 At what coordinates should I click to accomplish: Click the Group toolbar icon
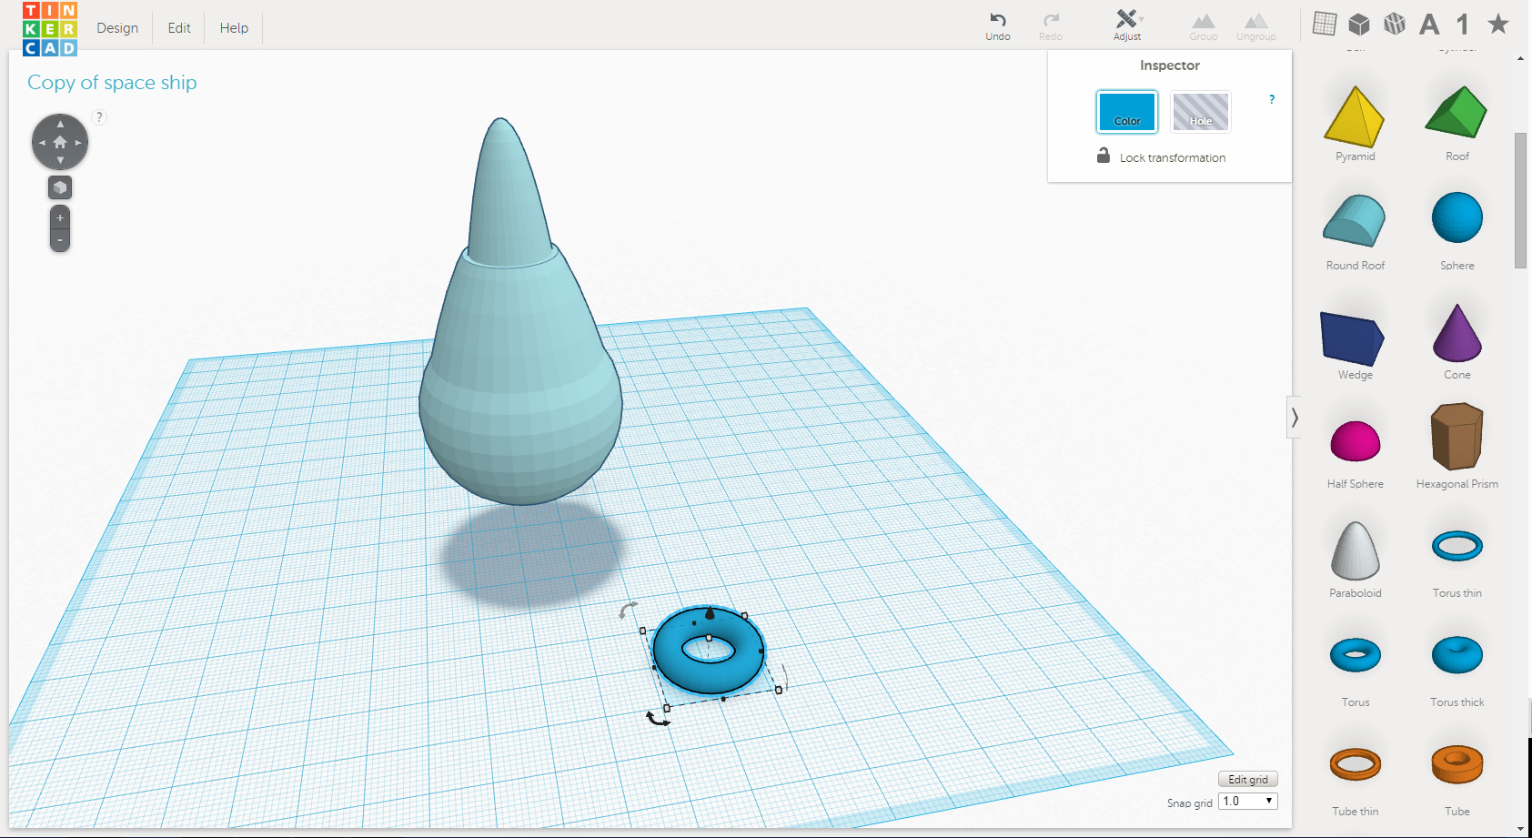[x=1204, y=26]
